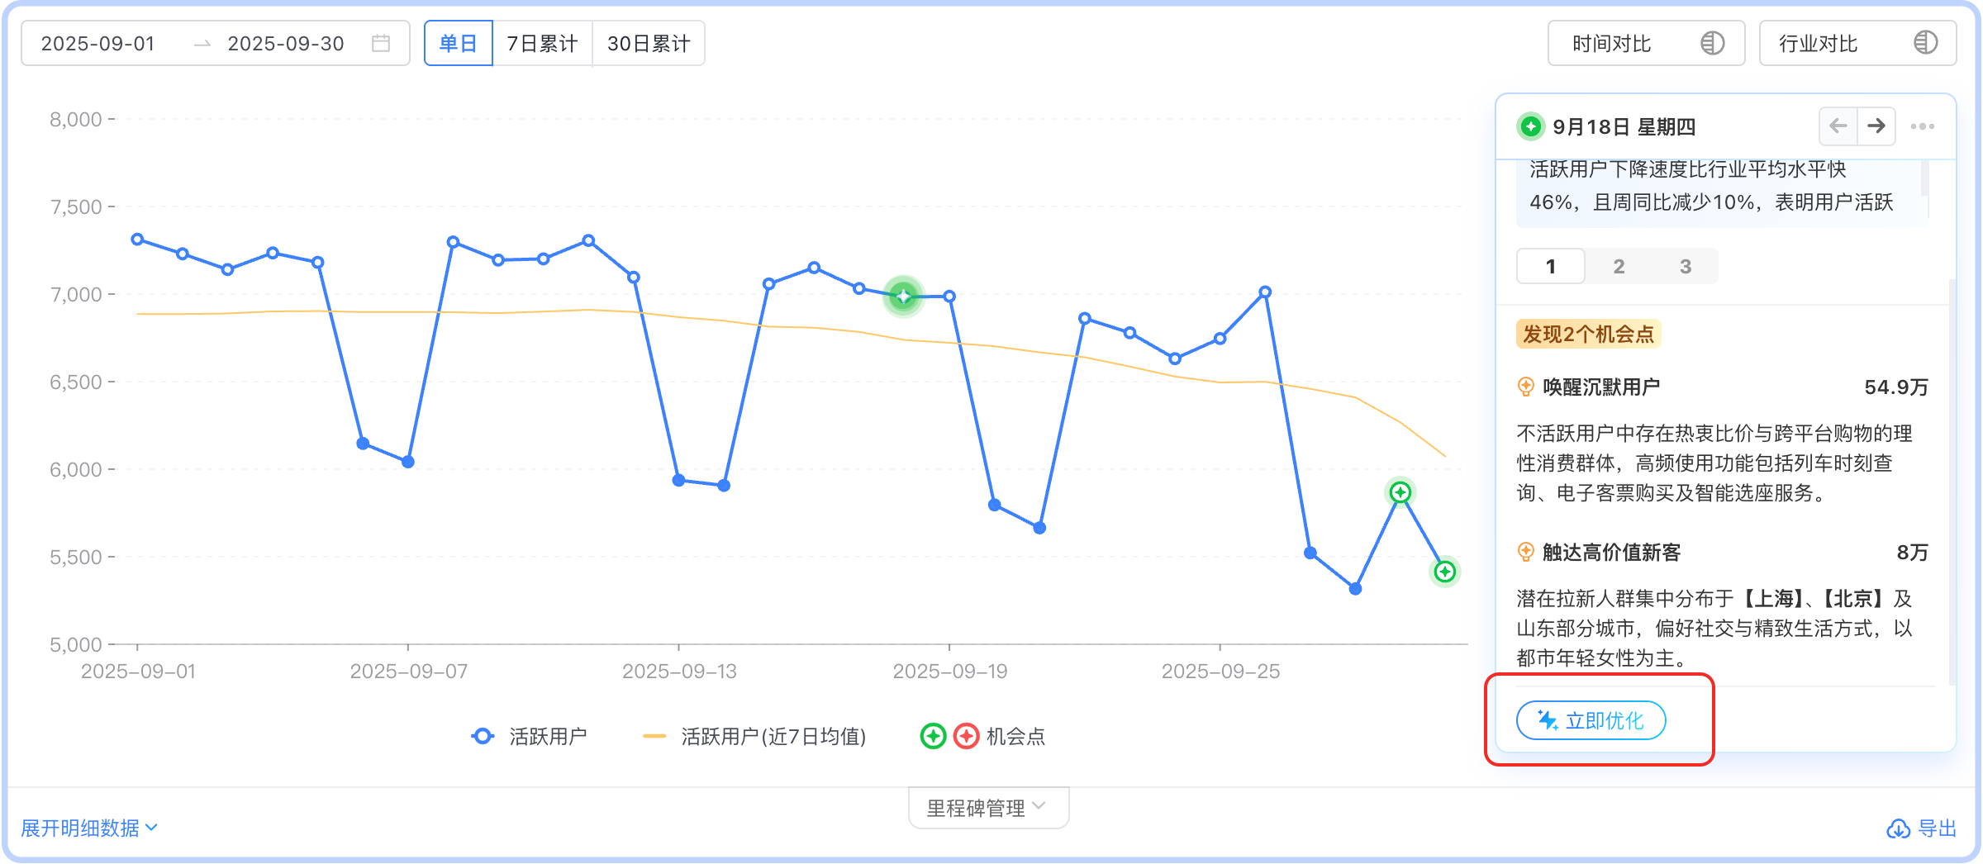Click the lightbulb icon beside 触达高价值新客
The image size is (1983, 864).
(x=1526, y=552)
